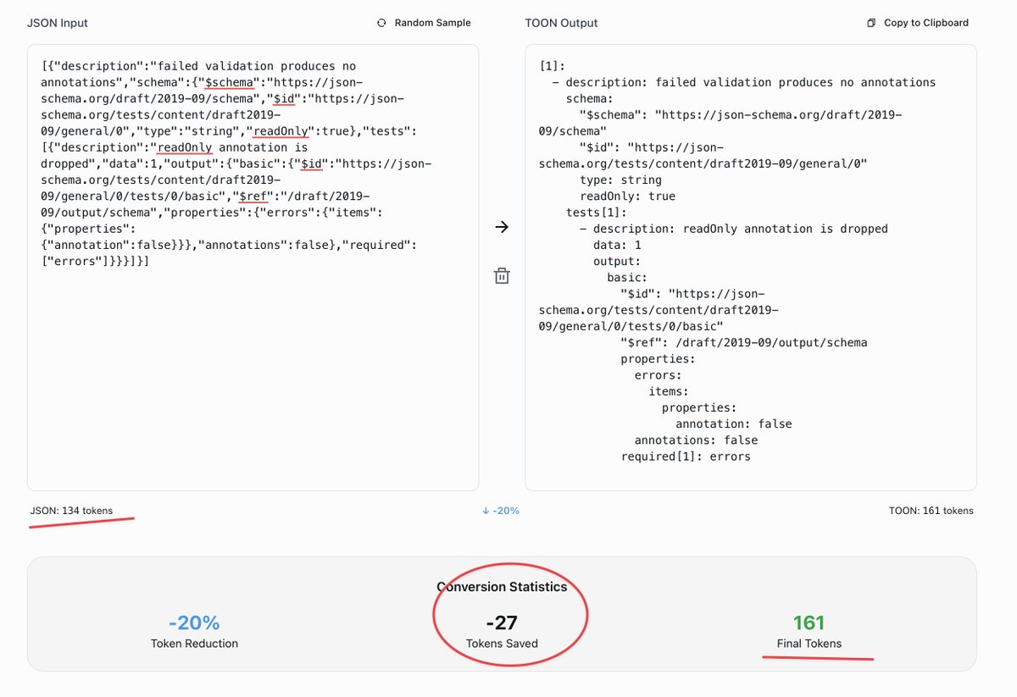Click the -27 Tokens Saved value

pyautogui.click(x=502, y=622)
